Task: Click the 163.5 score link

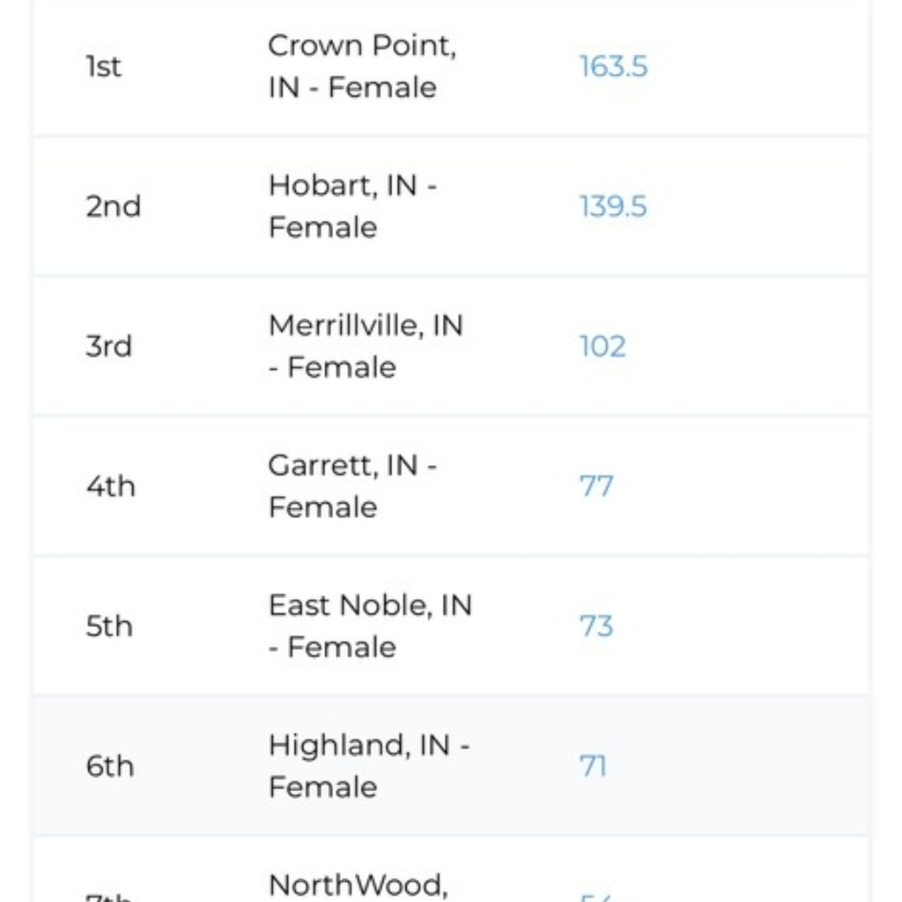Action: click(613, 67)
